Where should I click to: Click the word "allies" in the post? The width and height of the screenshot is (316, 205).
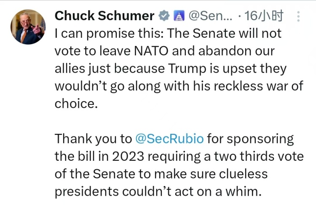(x=70, y=68)
